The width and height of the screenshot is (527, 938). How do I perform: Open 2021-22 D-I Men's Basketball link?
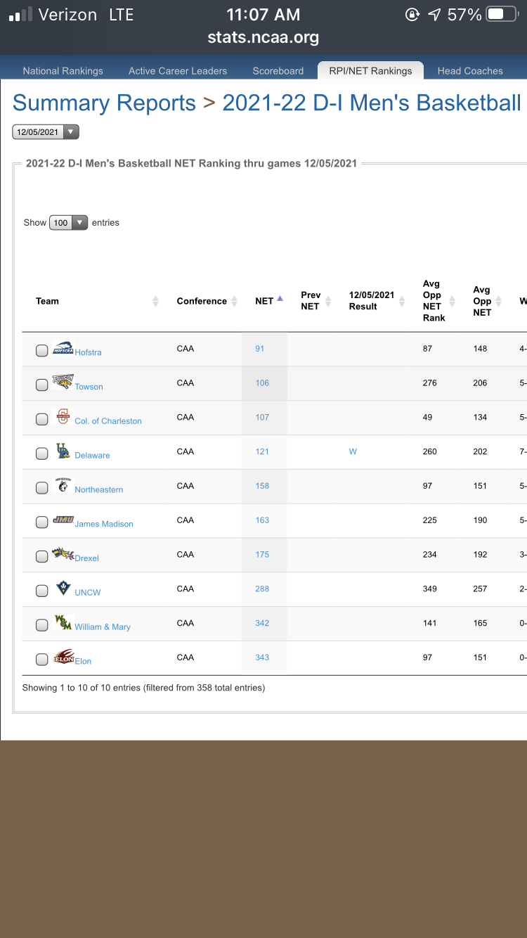pyautogui.click(x=372, y=103)
